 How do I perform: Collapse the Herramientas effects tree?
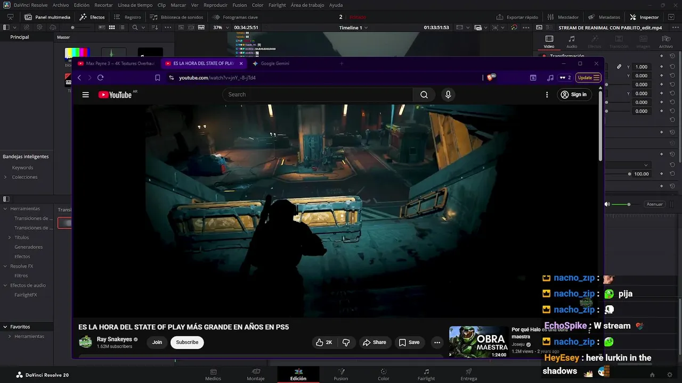[5, 209]
